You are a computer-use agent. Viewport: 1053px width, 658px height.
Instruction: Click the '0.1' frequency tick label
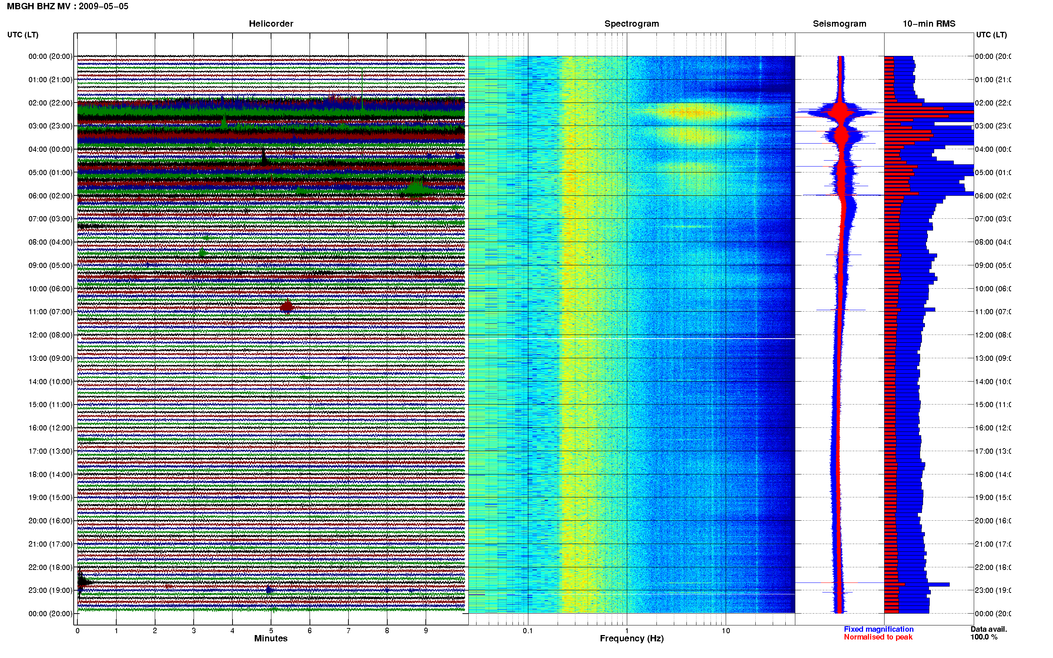(528, 631)
